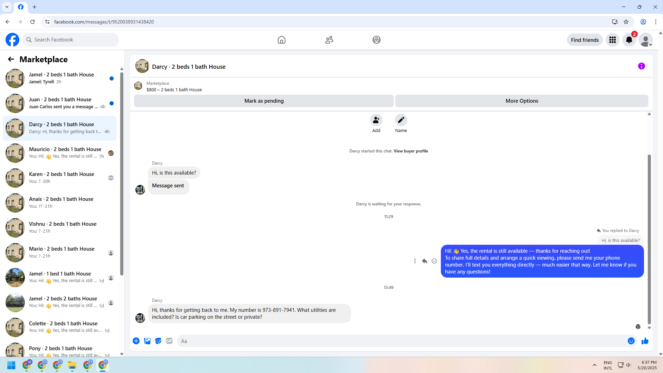Open more actions on the sent message
This screenshot has width=663, height=373.
pos(415,261)
